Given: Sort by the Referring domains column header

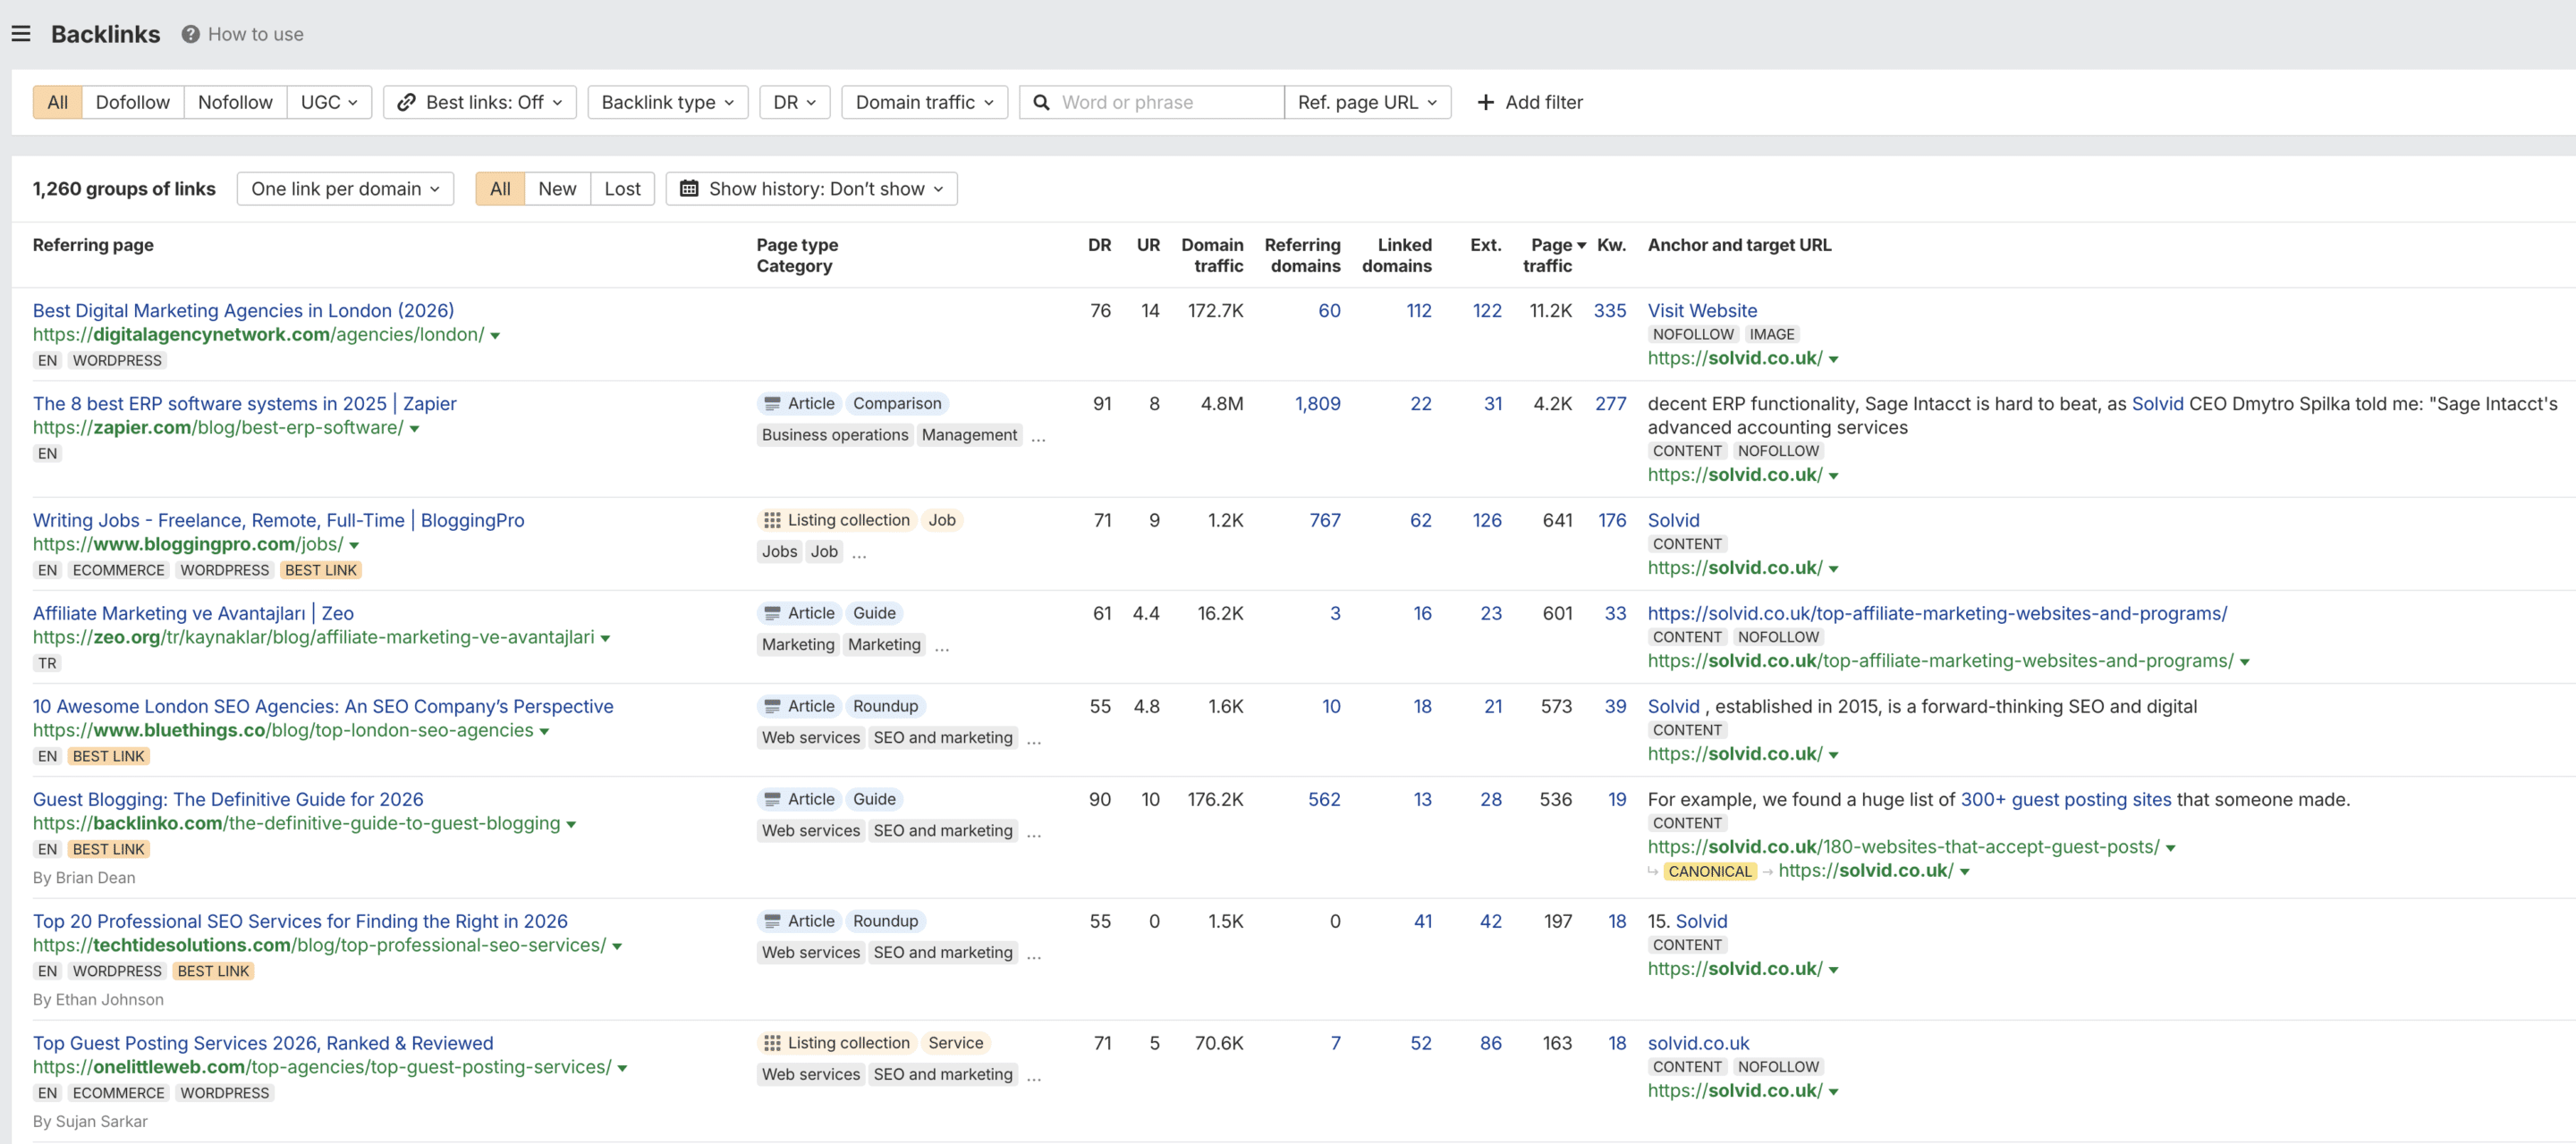Looking at the screenshot, I should (1302, 255).
